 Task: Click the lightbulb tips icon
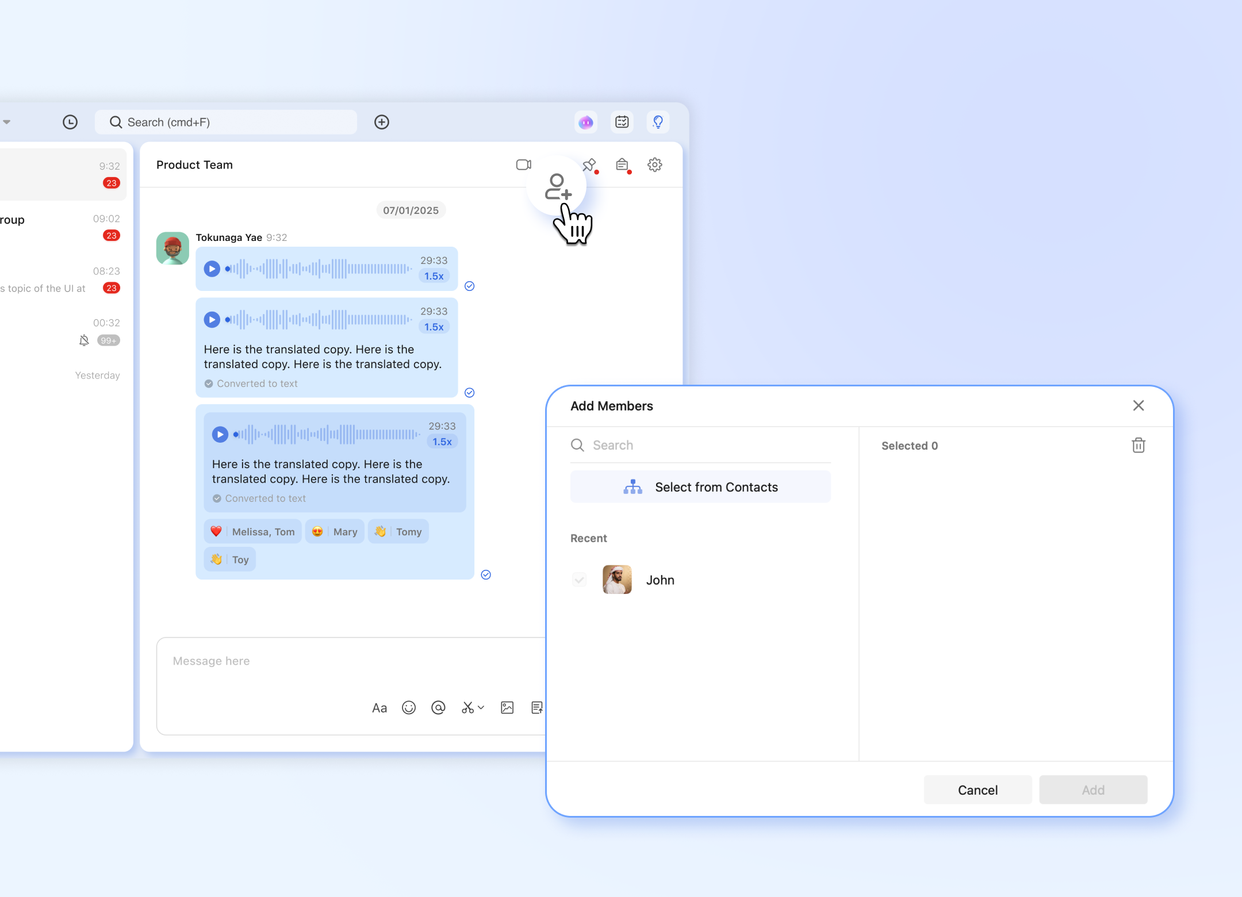click(x=658, y=122)
